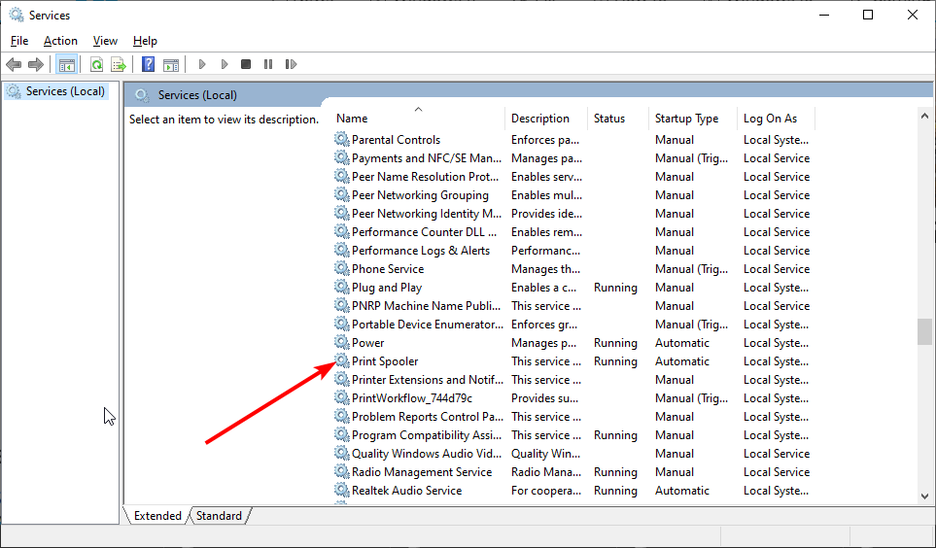
Task: Click the vertical scrollbar thumb
Action: click(x=924, y=332)
